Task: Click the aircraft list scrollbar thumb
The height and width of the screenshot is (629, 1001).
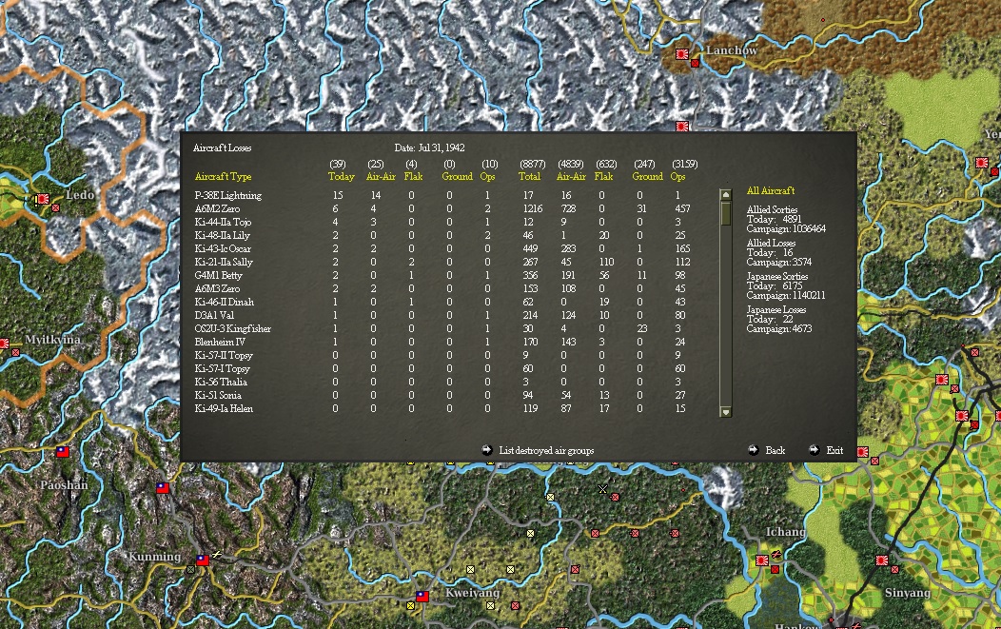Action: pos(725,213)
